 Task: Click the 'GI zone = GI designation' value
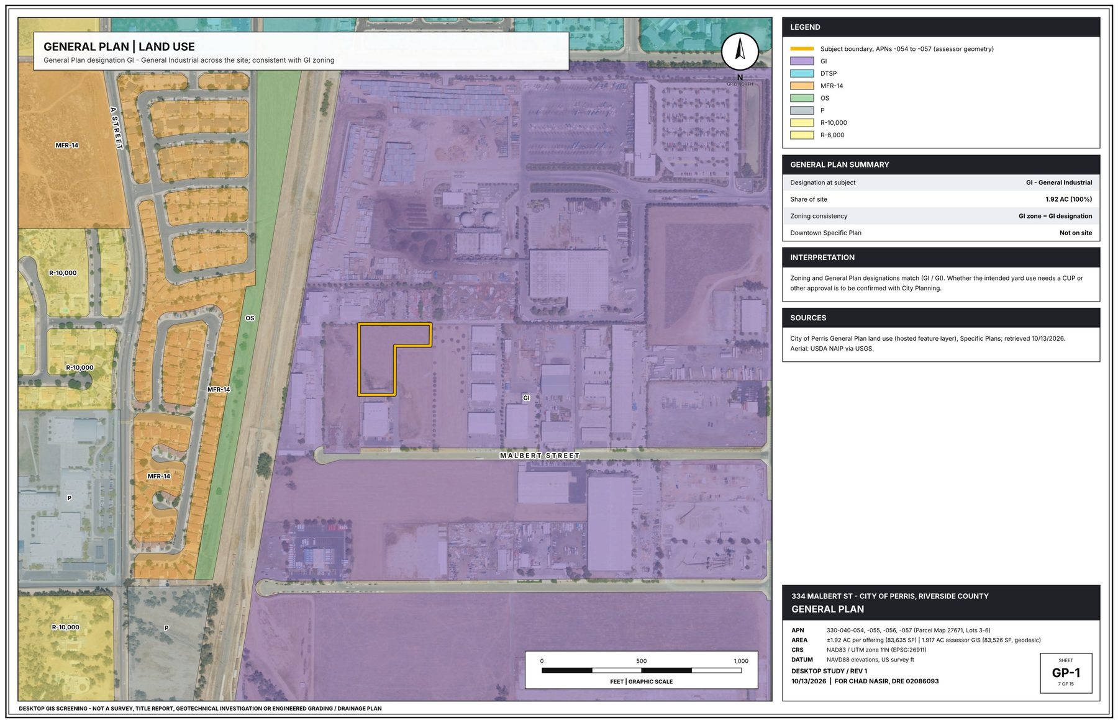click(x=1055, y=216)
